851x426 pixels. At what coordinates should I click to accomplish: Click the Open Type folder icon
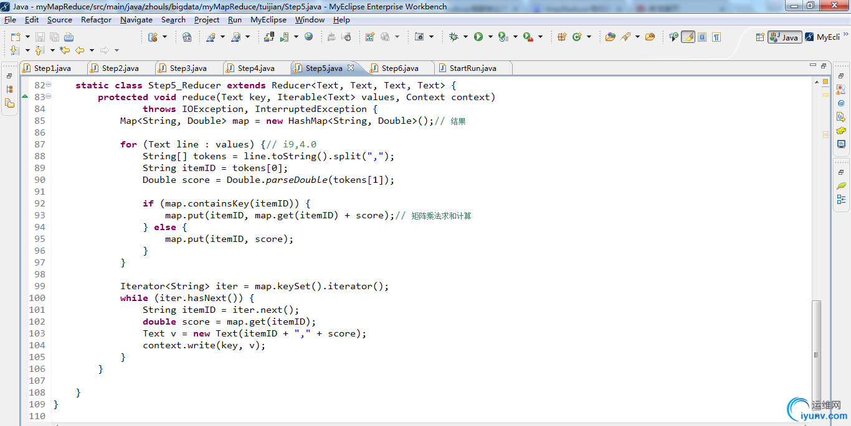pos(611,37)
